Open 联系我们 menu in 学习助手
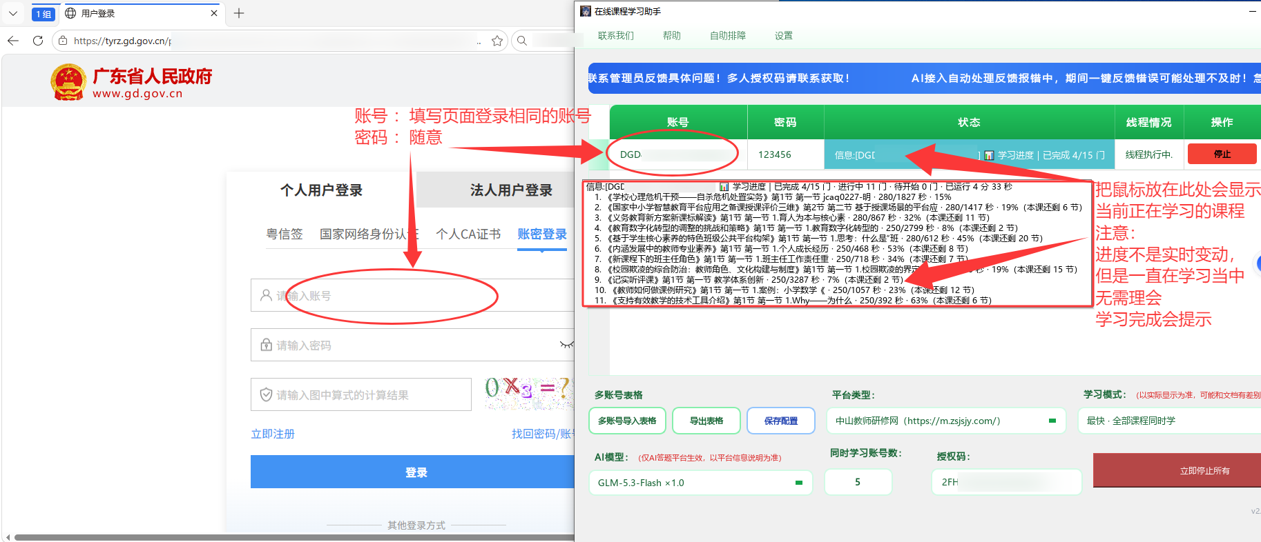This screenshot has width=1261, height=542. click(x=616, y=36)
